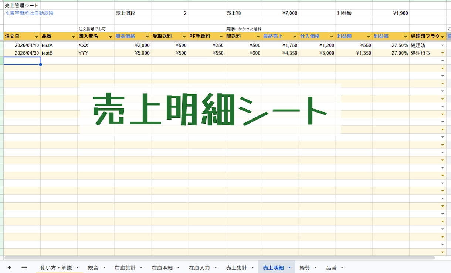
Task: Select the 売上明細 sheet tab
Action: (273, 268)
